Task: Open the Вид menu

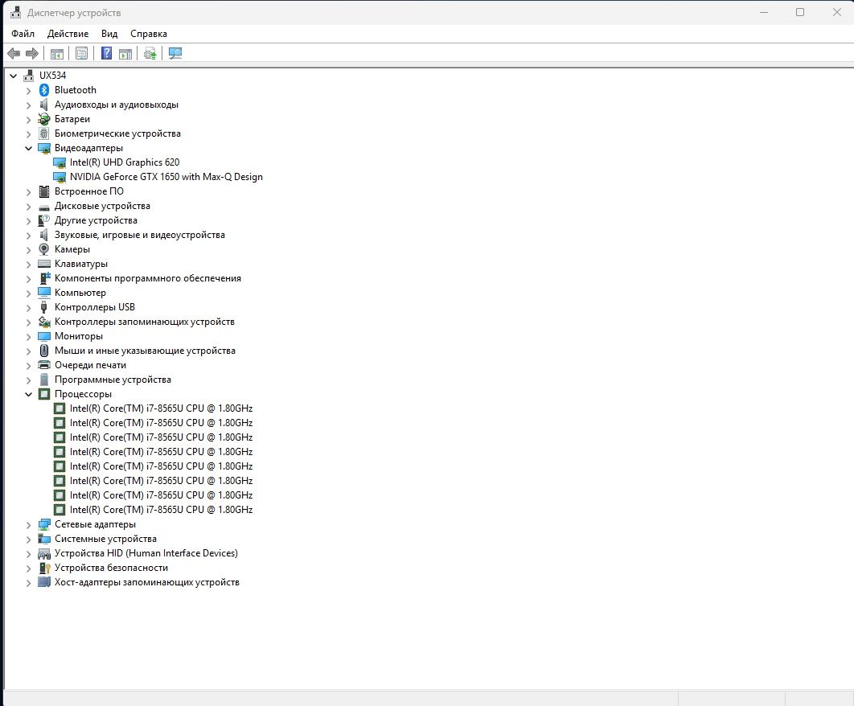Action: click(109, 34)
